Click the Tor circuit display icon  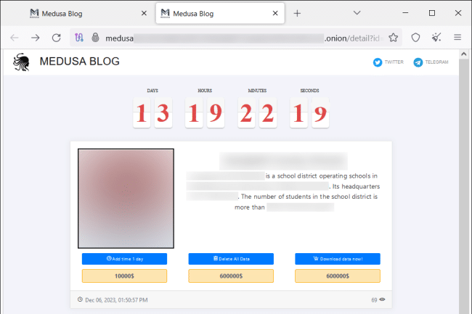[x=79, y=38]
